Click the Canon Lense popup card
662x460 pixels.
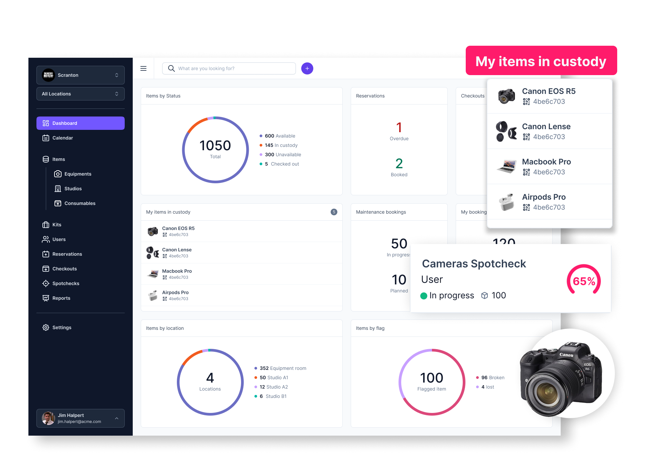(550, 132)
